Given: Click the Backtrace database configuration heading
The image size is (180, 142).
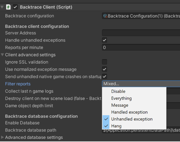Looking at the screenshot, I should click(41, 116).
